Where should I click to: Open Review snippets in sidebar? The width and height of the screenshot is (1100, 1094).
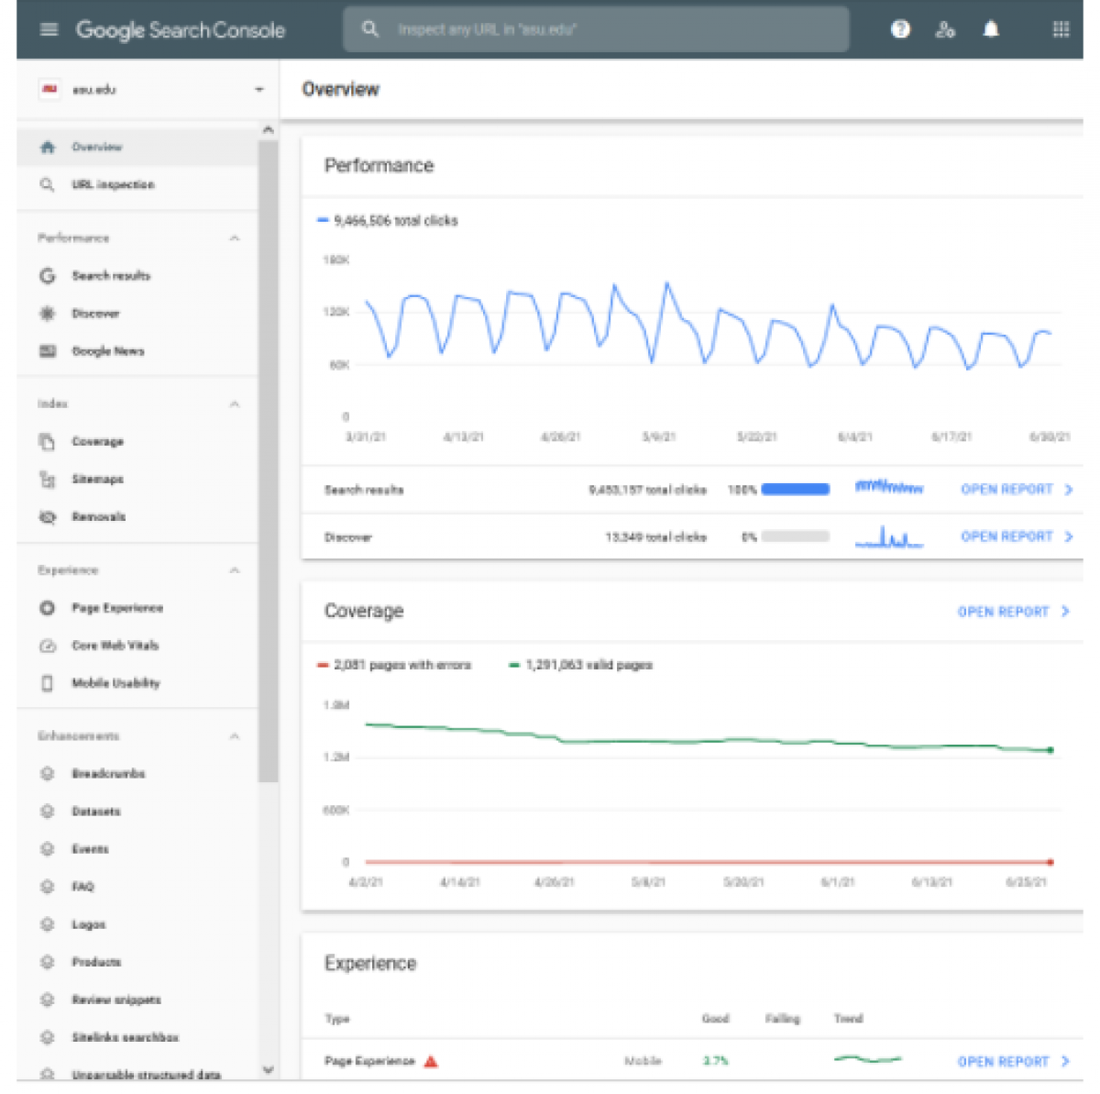pyautogui.click(x=137, y=1000)
